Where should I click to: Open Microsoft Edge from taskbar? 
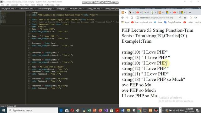point(61,110)
